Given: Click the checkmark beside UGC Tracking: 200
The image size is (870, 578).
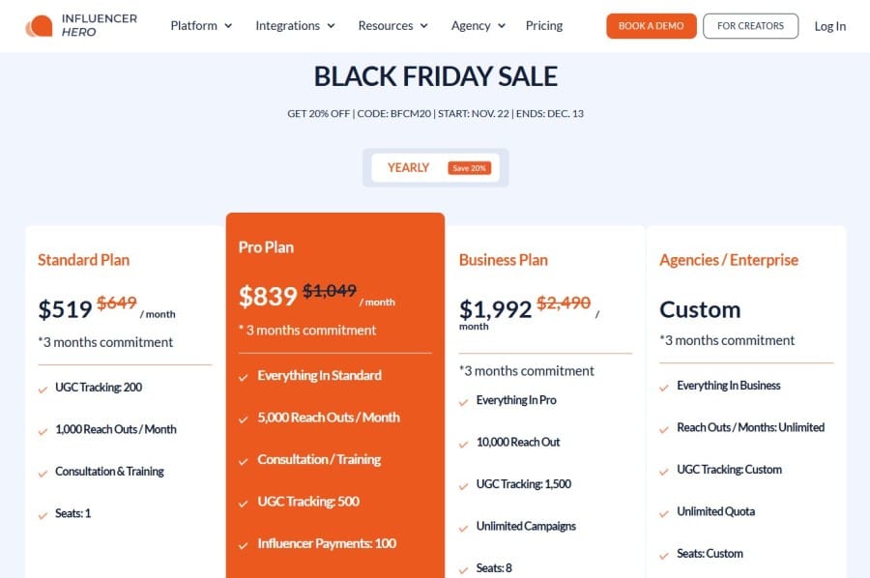Looking at the screenshot, I should click(x=41, y=388).
